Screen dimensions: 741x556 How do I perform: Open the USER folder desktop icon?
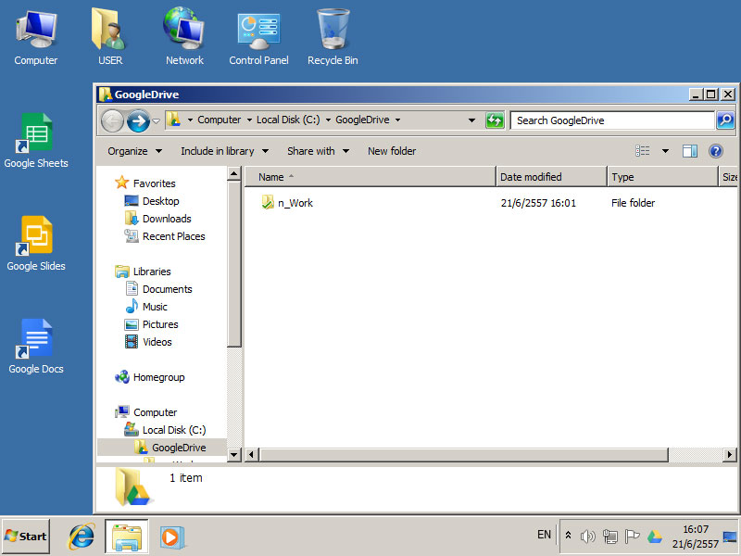110,38
